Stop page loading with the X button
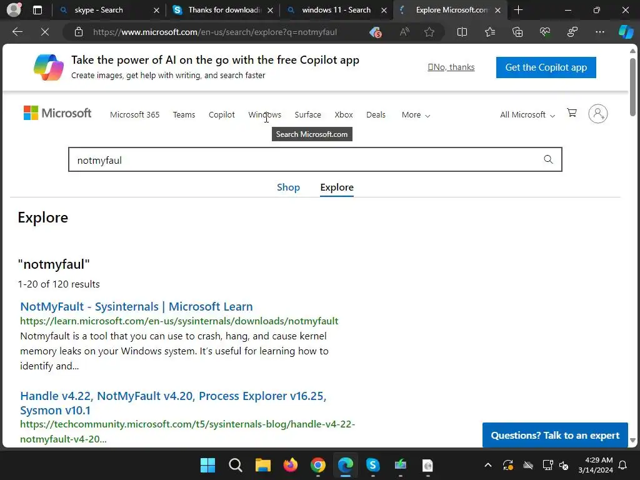 pos(45,32)
